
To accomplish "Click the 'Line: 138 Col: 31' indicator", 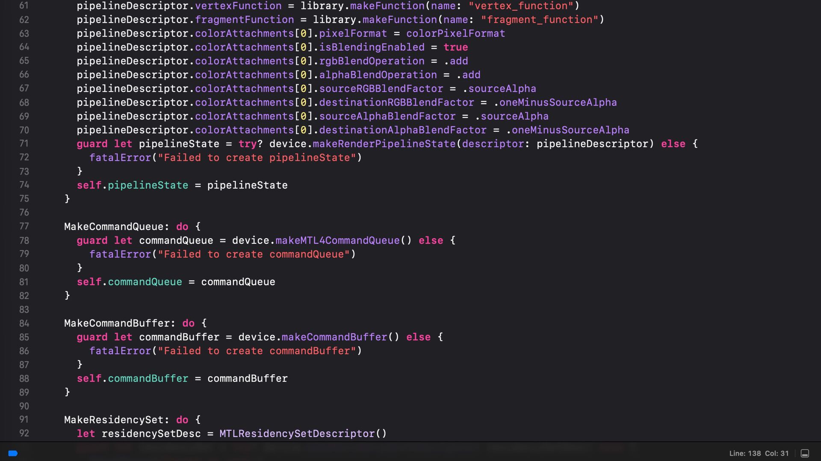I will (x=759, y=453).
